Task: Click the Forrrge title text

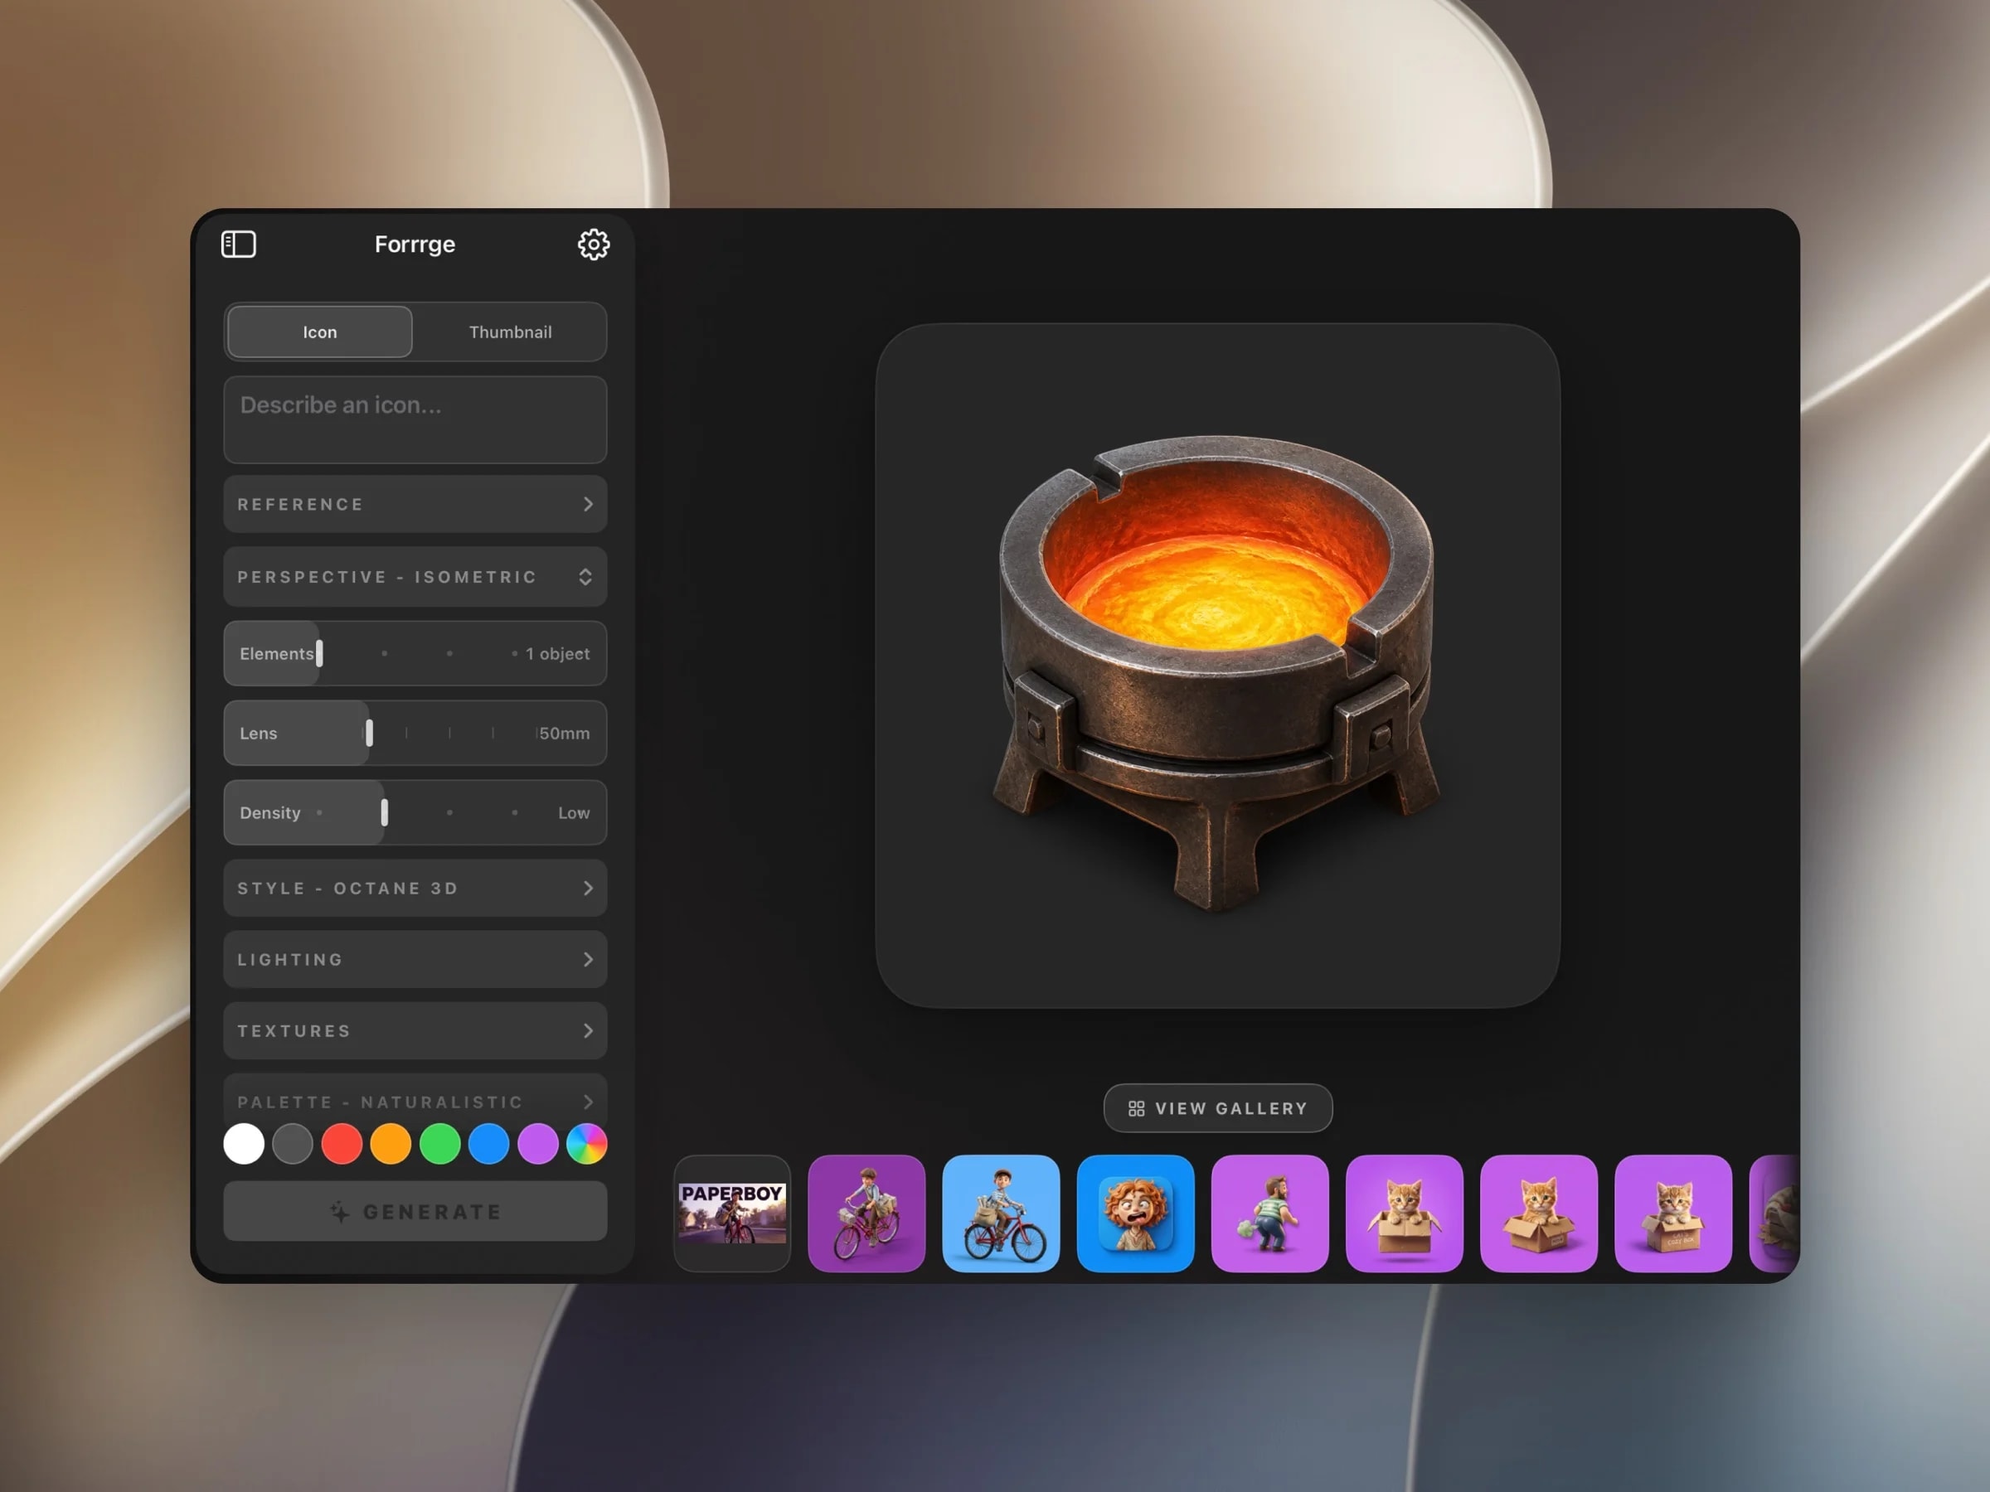Action: (x=415, y=244)
